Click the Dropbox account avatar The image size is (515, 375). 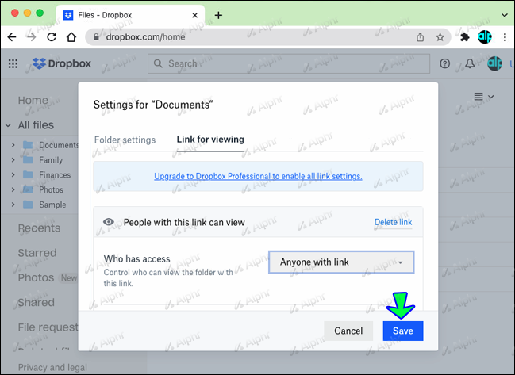[x=494, y=63]
